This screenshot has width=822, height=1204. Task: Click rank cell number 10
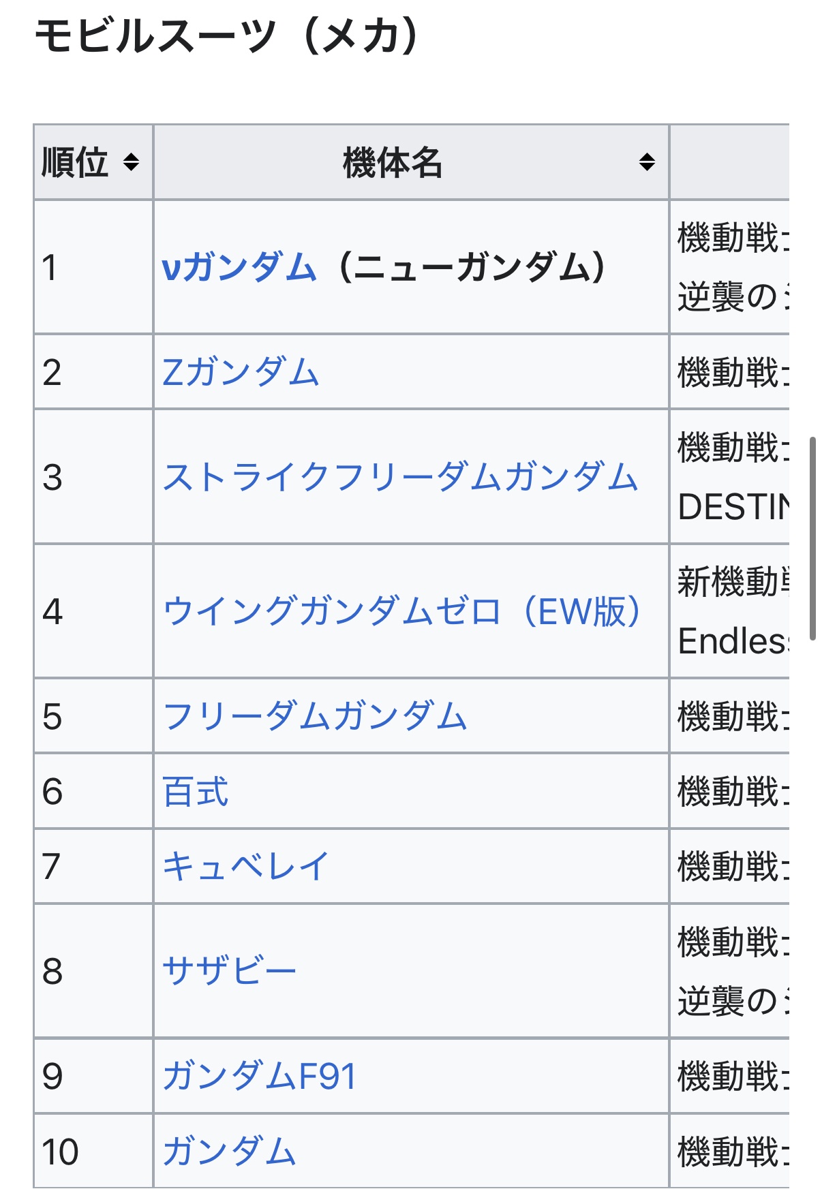tap(60, 1151)
